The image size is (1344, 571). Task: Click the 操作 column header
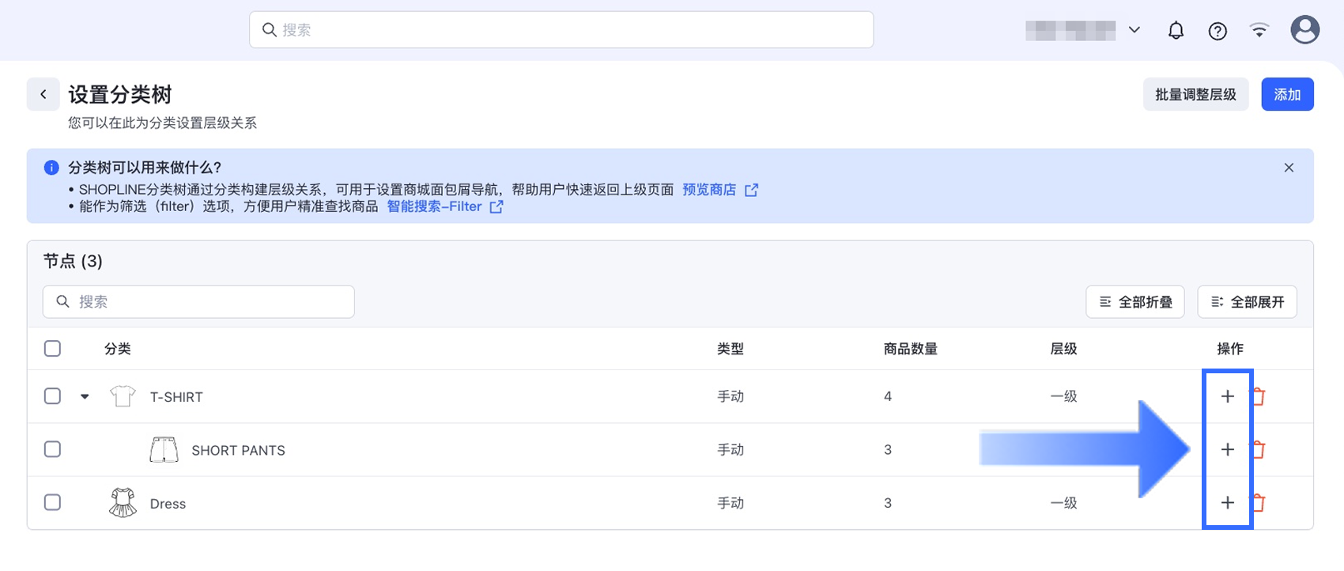1230,349
